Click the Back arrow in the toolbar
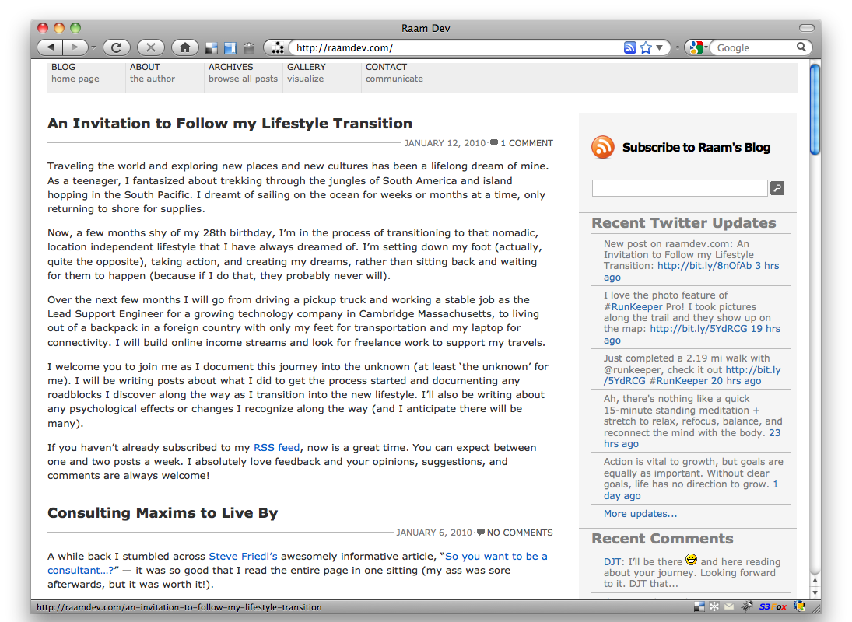This screenshot has height=622, width=852. click(x=50, y=47)
